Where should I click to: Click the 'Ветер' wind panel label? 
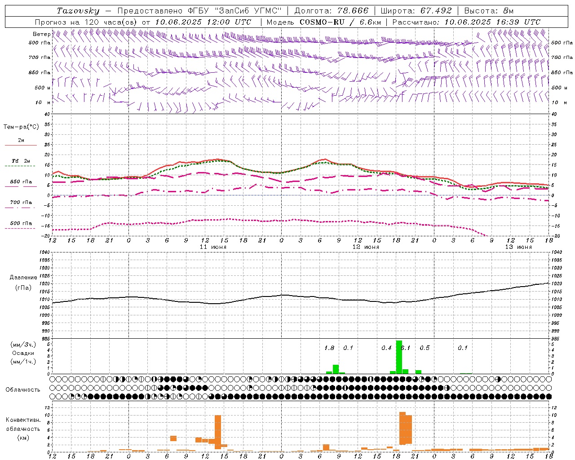[x=41, y=34]
